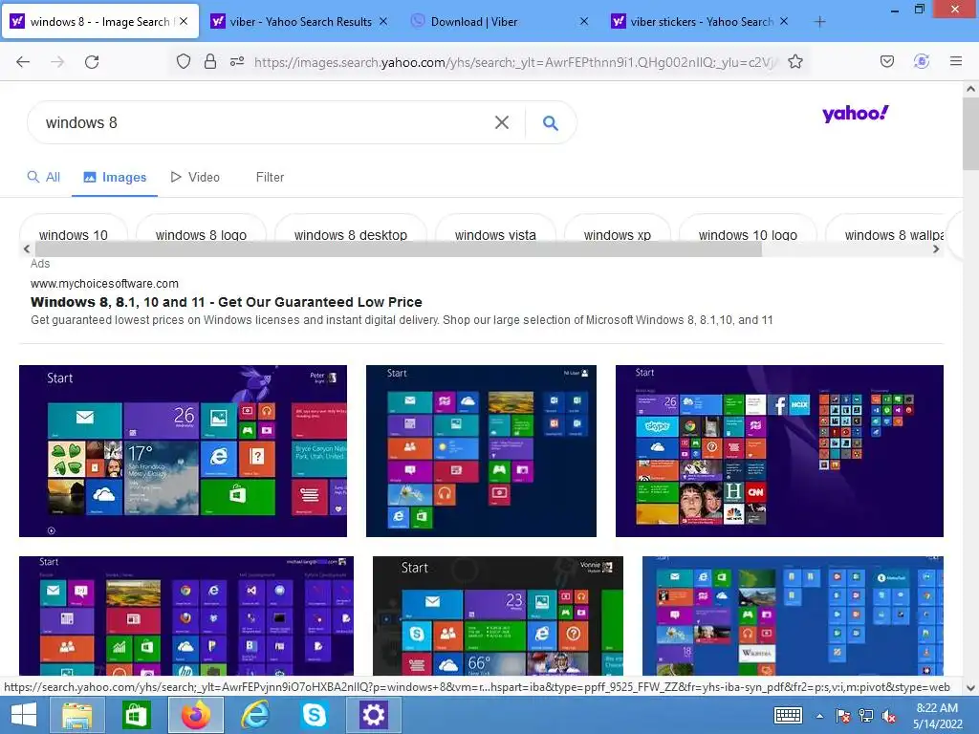The image size is (979, 734).
Task: Open the dark blue Start screen image
Action: coord(481,451)
